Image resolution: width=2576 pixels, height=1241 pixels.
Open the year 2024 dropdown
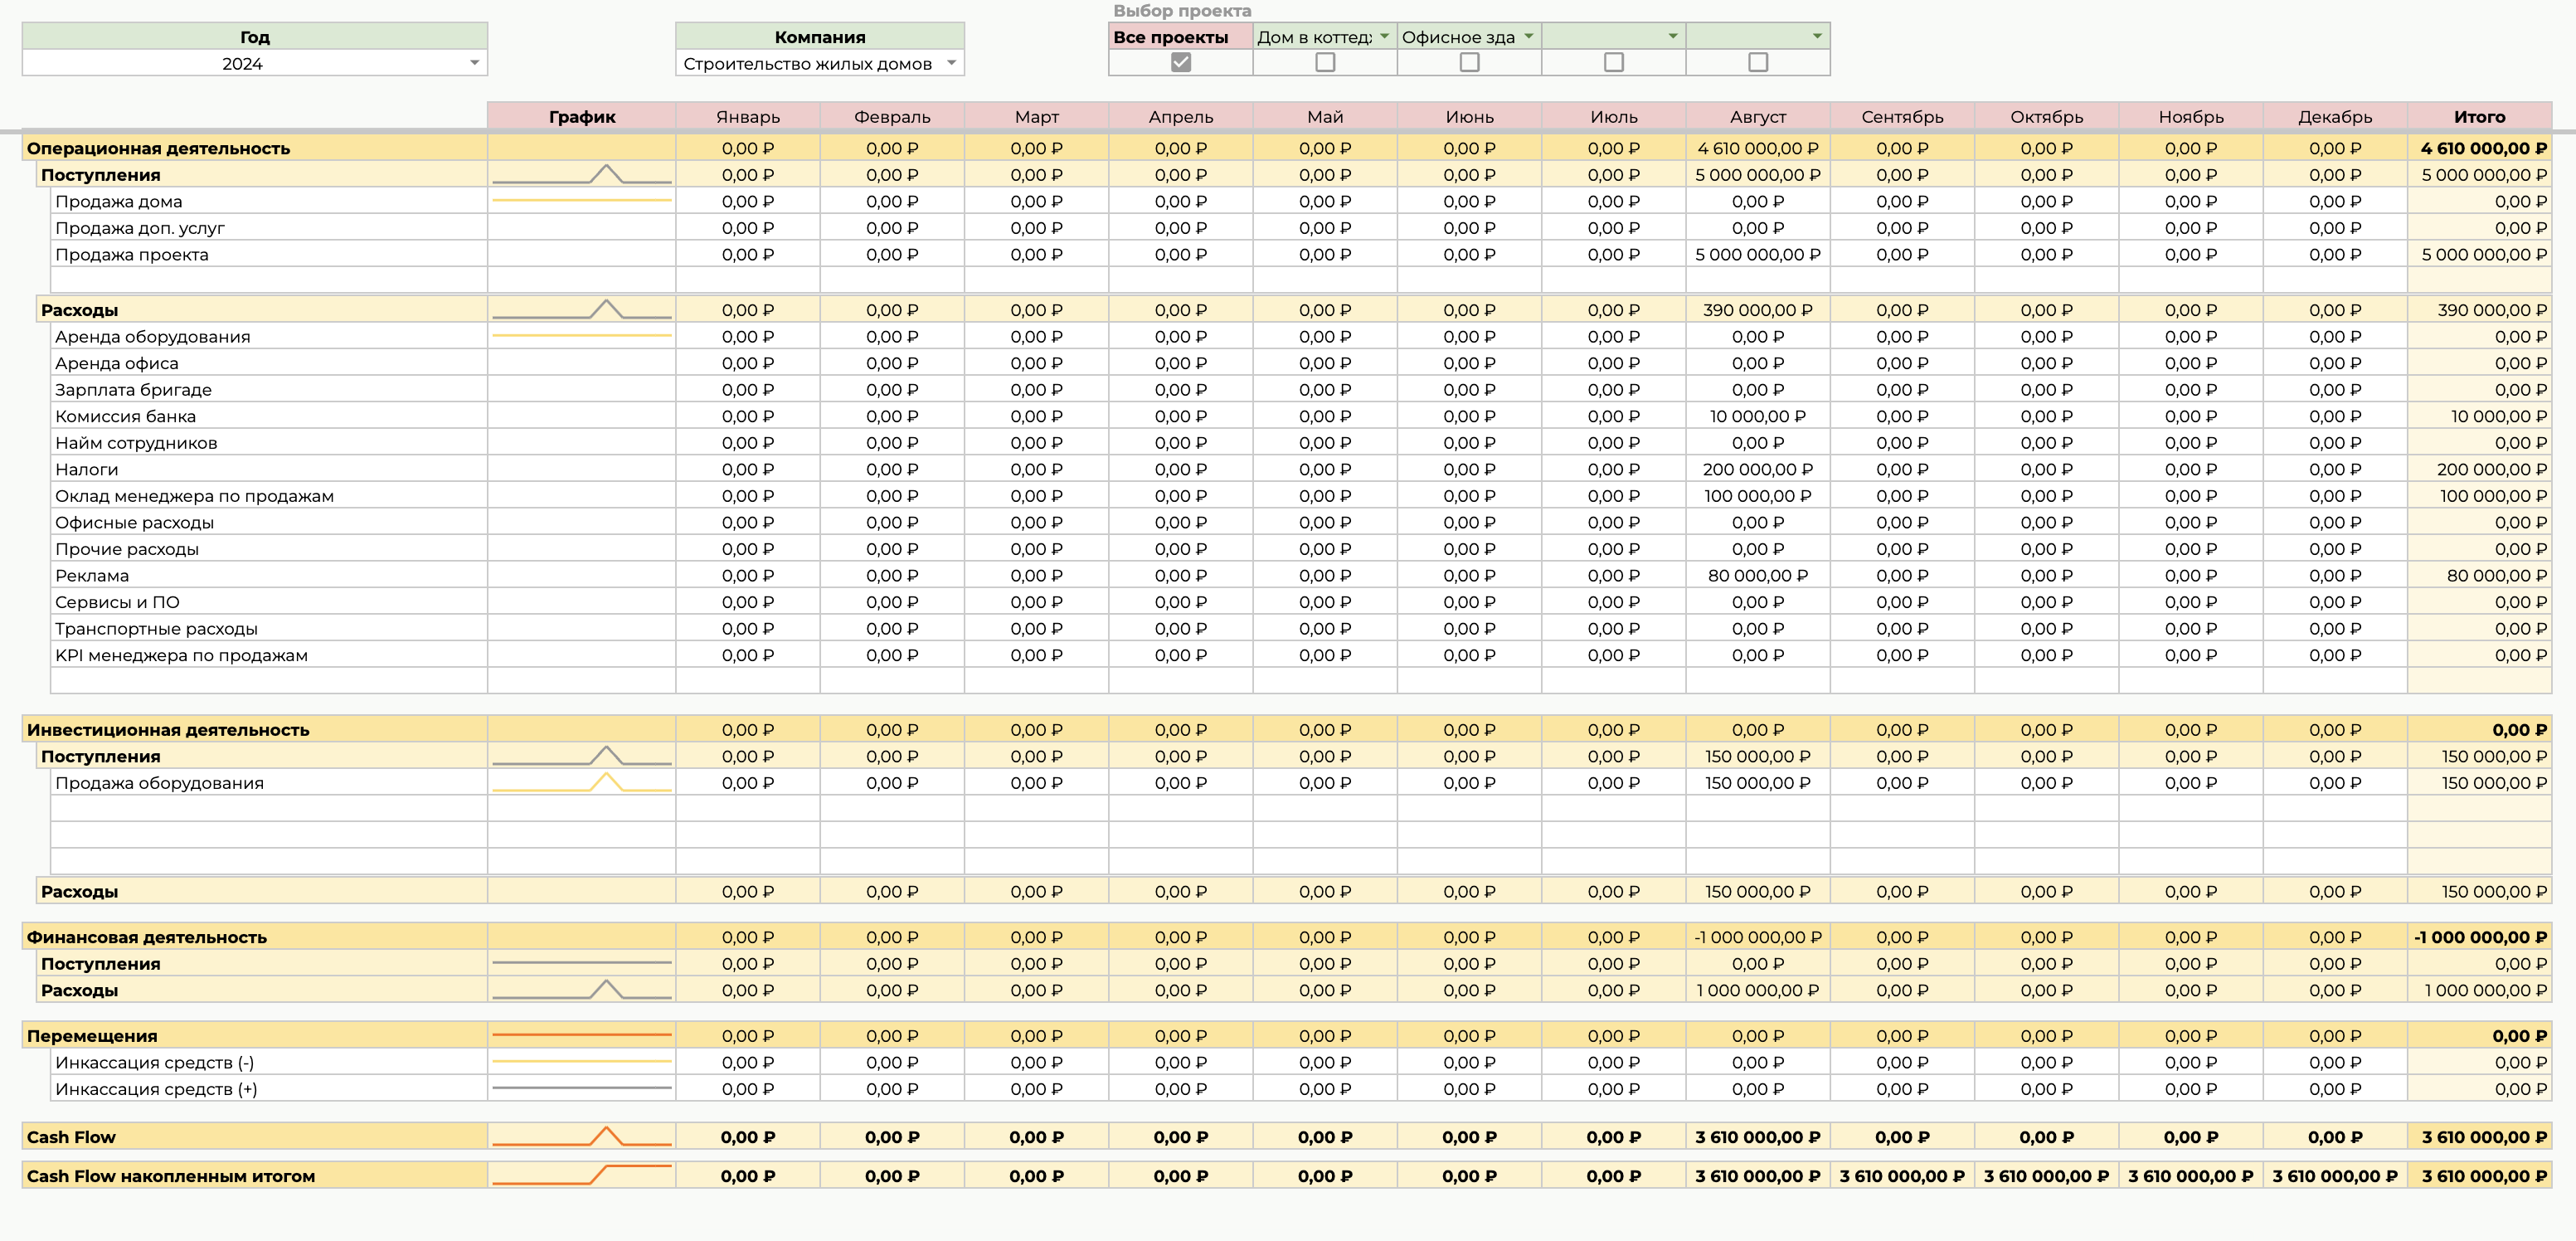click(x=474, y=63)
